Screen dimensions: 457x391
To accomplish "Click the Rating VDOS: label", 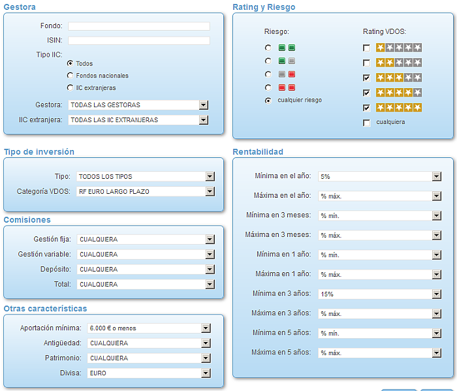I will click(x=385, y=31).
